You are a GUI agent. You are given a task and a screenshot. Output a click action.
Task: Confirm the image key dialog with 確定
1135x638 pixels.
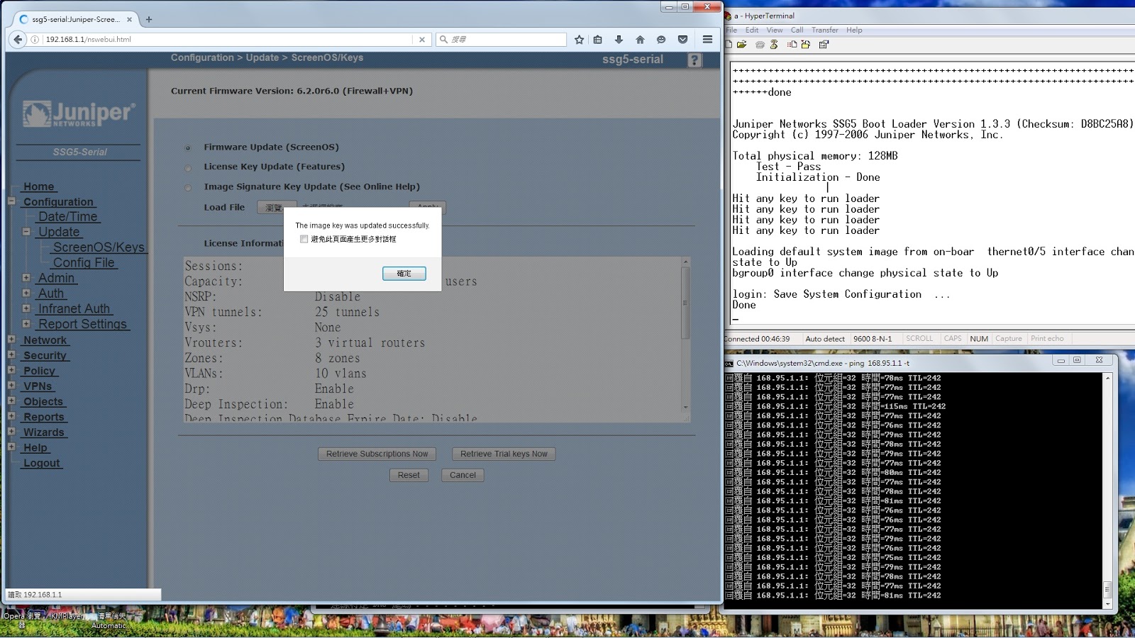coord(404,274)
